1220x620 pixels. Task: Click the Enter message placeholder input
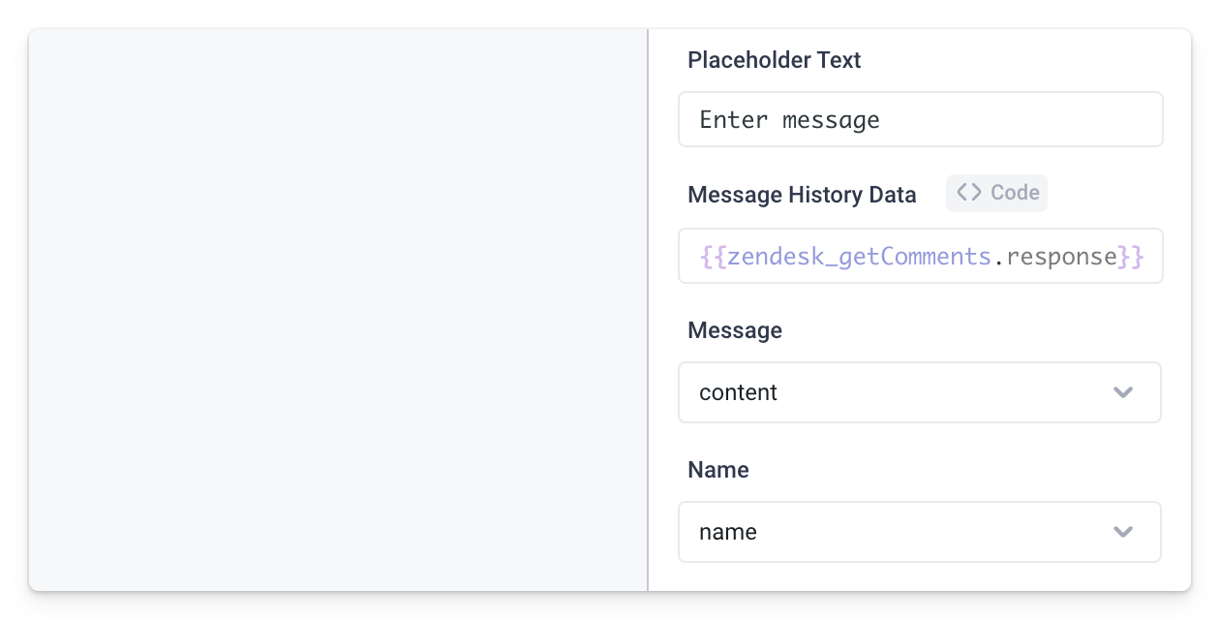click(920, 119)
